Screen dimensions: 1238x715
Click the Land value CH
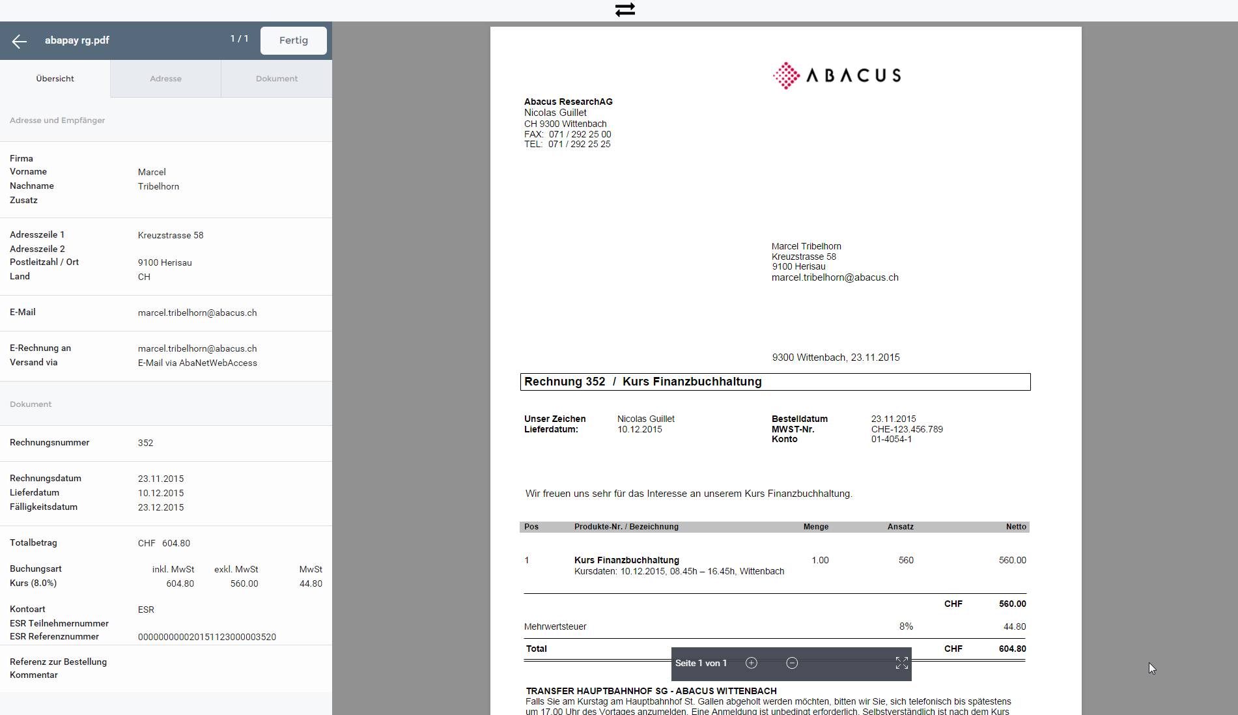[x=144, y=277]
